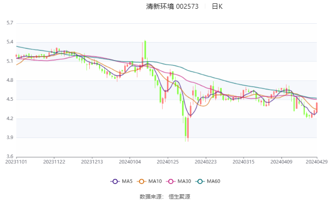Toggle the MA30 legend item
The width and height of the screenshot is (330, 200).
coord(179,181)
